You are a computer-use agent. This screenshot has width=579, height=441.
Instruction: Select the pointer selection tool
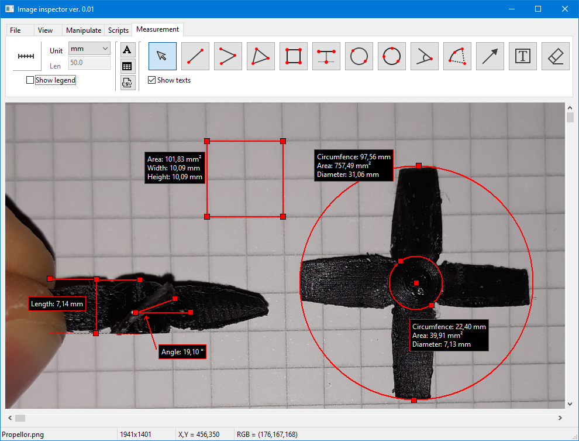[x=163, y=56]
